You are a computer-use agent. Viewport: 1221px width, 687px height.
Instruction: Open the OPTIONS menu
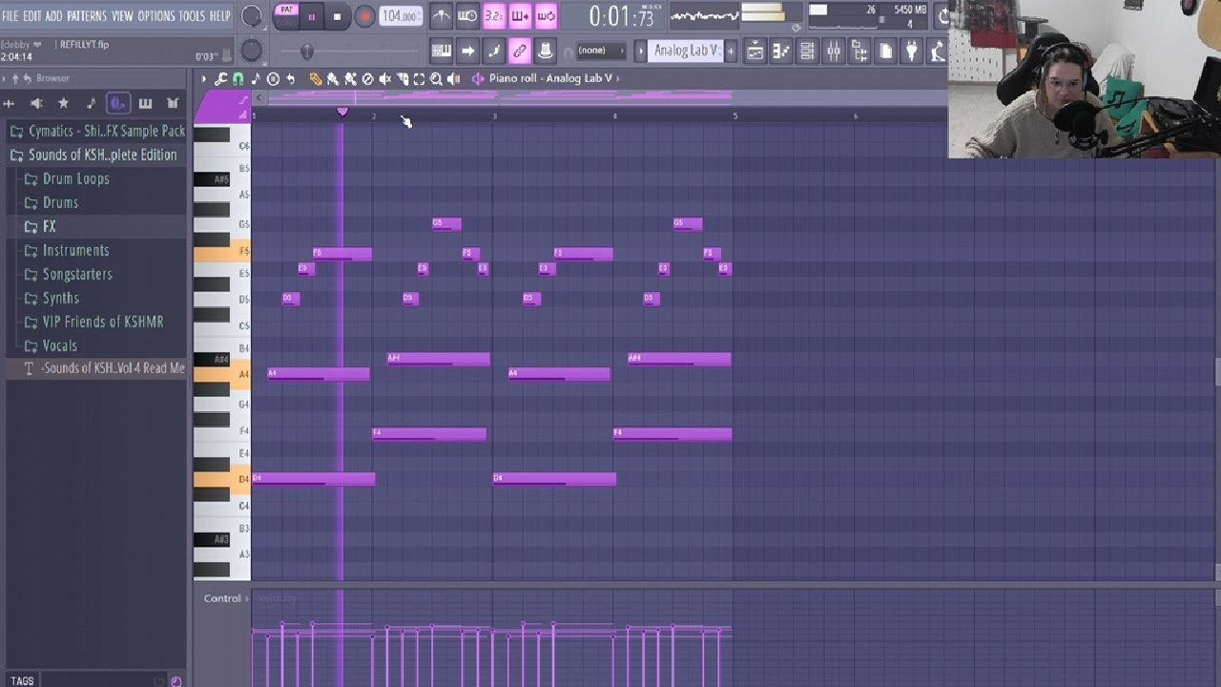[x=156, y=16]
